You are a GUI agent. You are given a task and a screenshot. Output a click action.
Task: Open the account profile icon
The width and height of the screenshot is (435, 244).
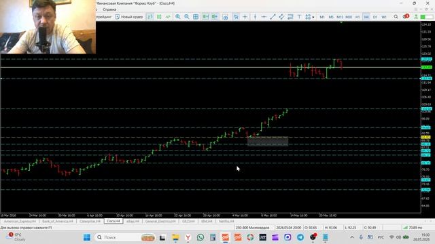click(x=416, y=17)
